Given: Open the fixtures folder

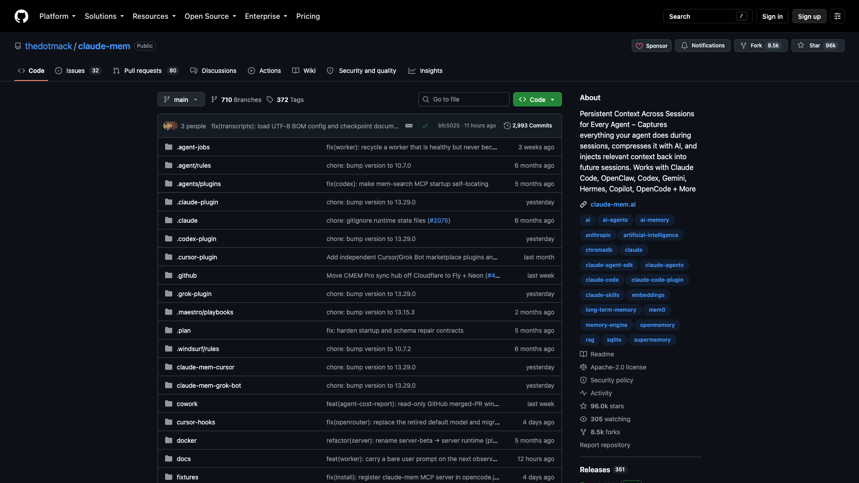Looking at the screenshot, I should tap(187, 477).
